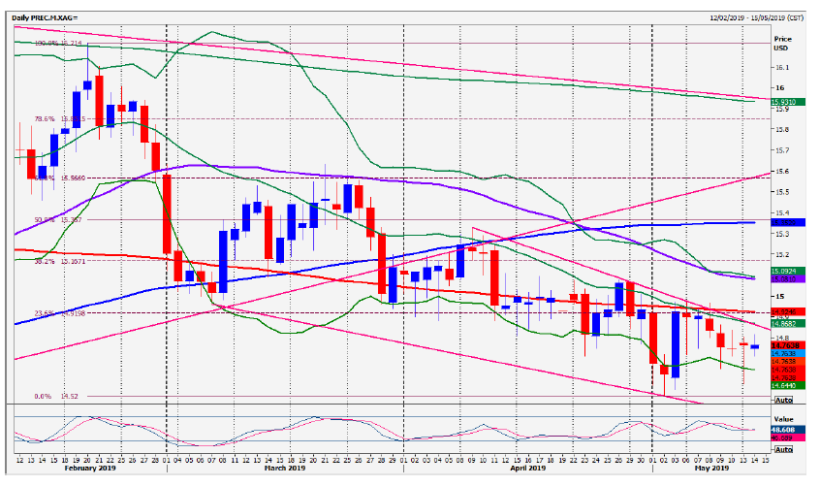Click the blue 15.3520 moving average tag
The width and height of the screenshot is (820, 486).
(788, 222)
